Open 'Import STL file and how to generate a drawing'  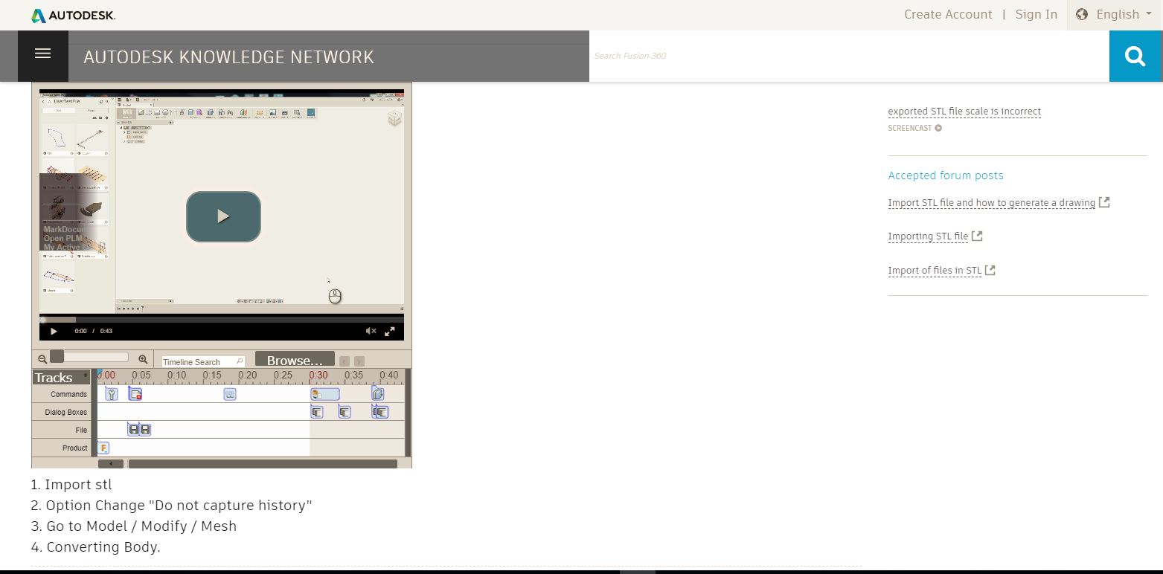pyautogui.click(x=991, y=202)
